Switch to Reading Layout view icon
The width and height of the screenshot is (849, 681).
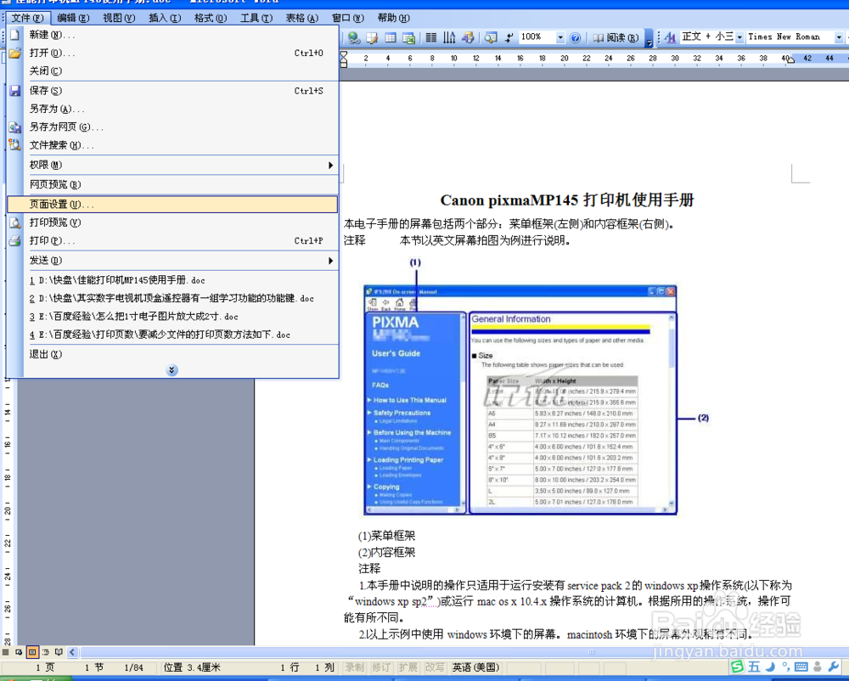click(59, 652)
